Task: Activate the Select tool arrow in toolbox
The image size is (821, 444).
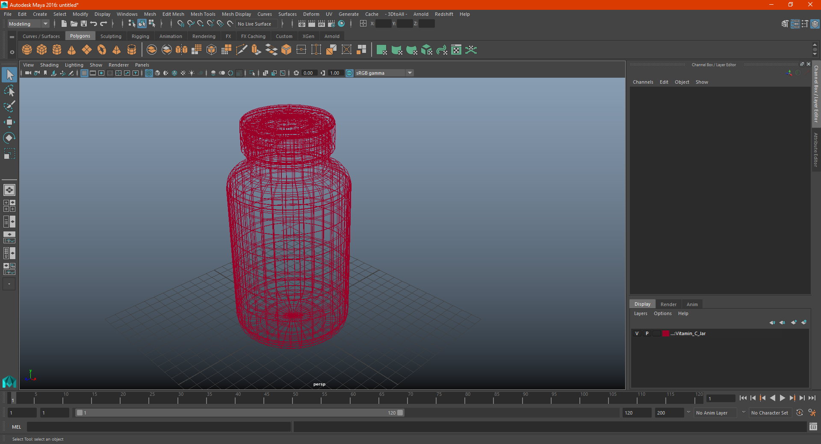Action: pos(9,75)
